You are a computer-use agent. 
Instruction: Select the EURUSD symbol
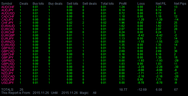click(8, 45)
